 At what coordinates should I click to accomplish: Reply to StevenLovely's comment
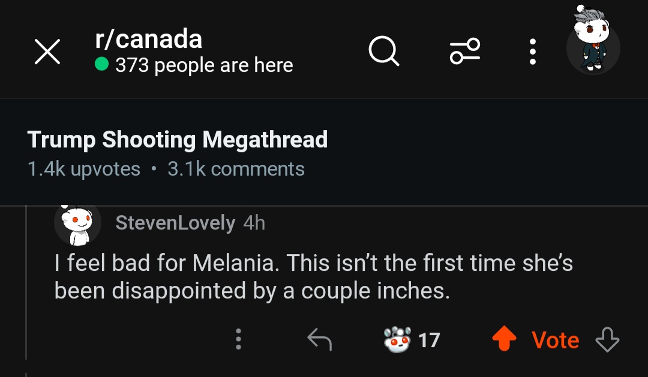pyautogui.click(x=319, y=340)
